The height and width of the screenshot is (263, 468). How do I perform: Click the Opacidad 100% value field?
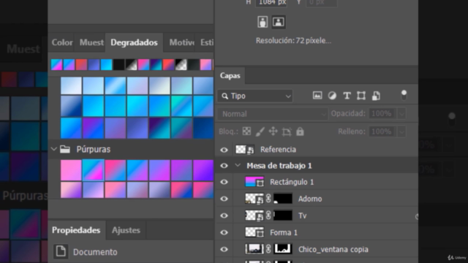pyautogui.click(x=382, y=114)
